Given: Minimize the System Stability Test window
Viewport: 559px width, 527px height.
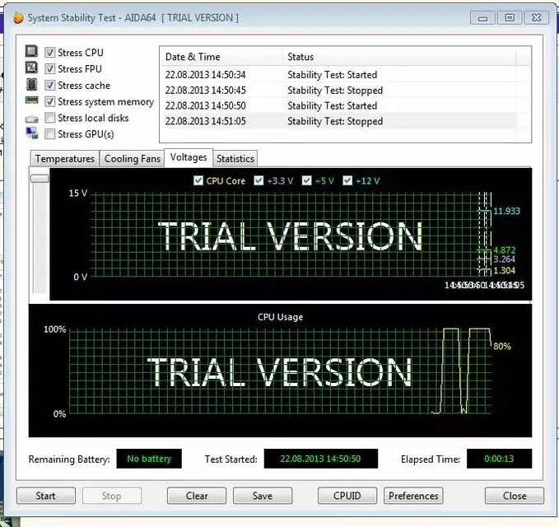Looking at the screenshot, I should 482,17.
